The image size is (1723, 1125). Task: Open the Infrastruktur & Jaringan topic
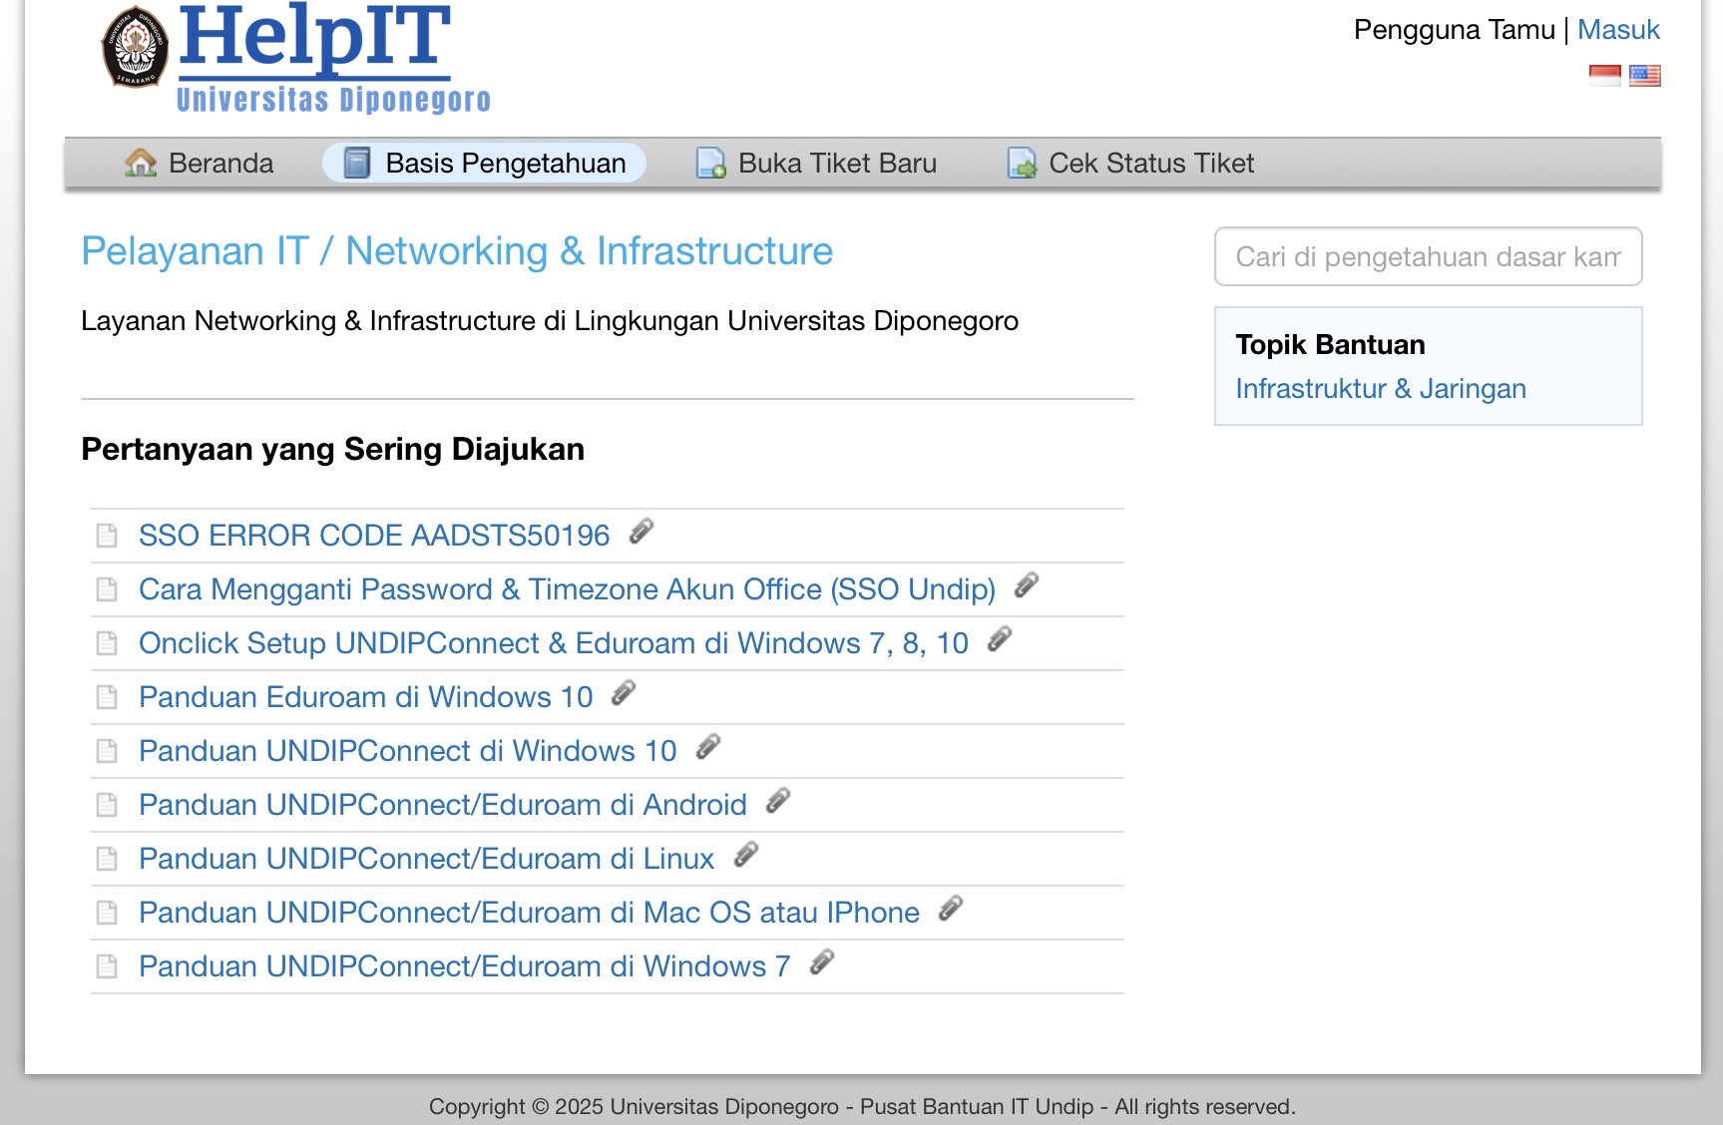1381,388
